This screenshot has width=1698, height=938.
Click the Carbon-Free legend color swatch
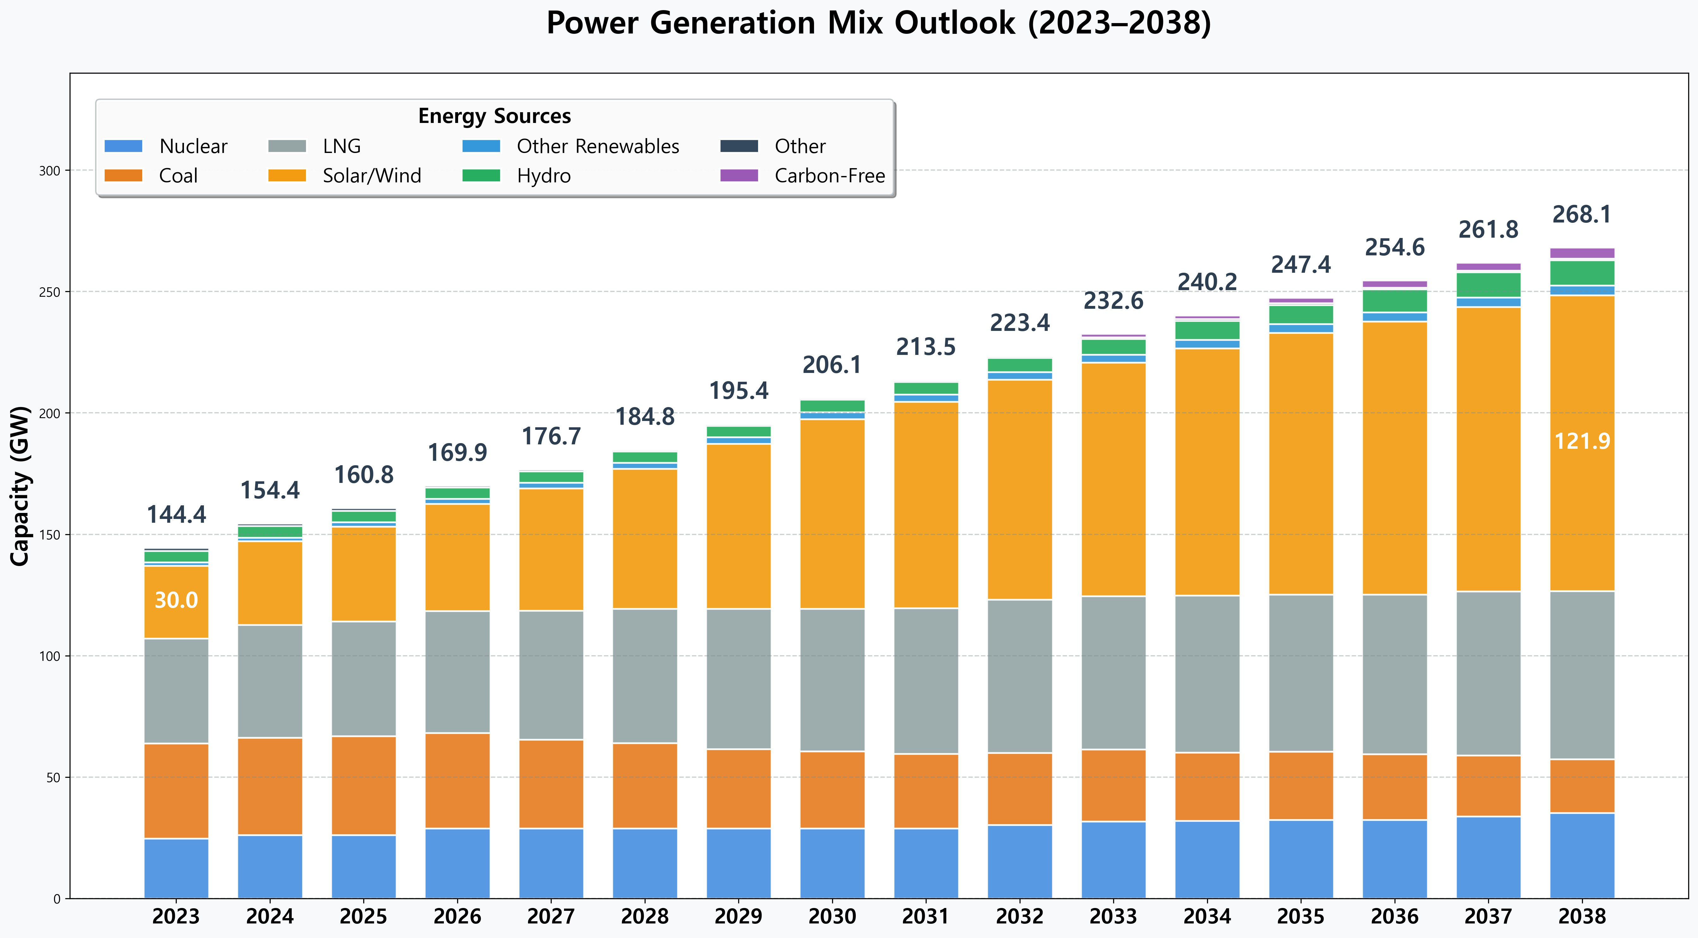pyautogui.click(x=739, y=175)
